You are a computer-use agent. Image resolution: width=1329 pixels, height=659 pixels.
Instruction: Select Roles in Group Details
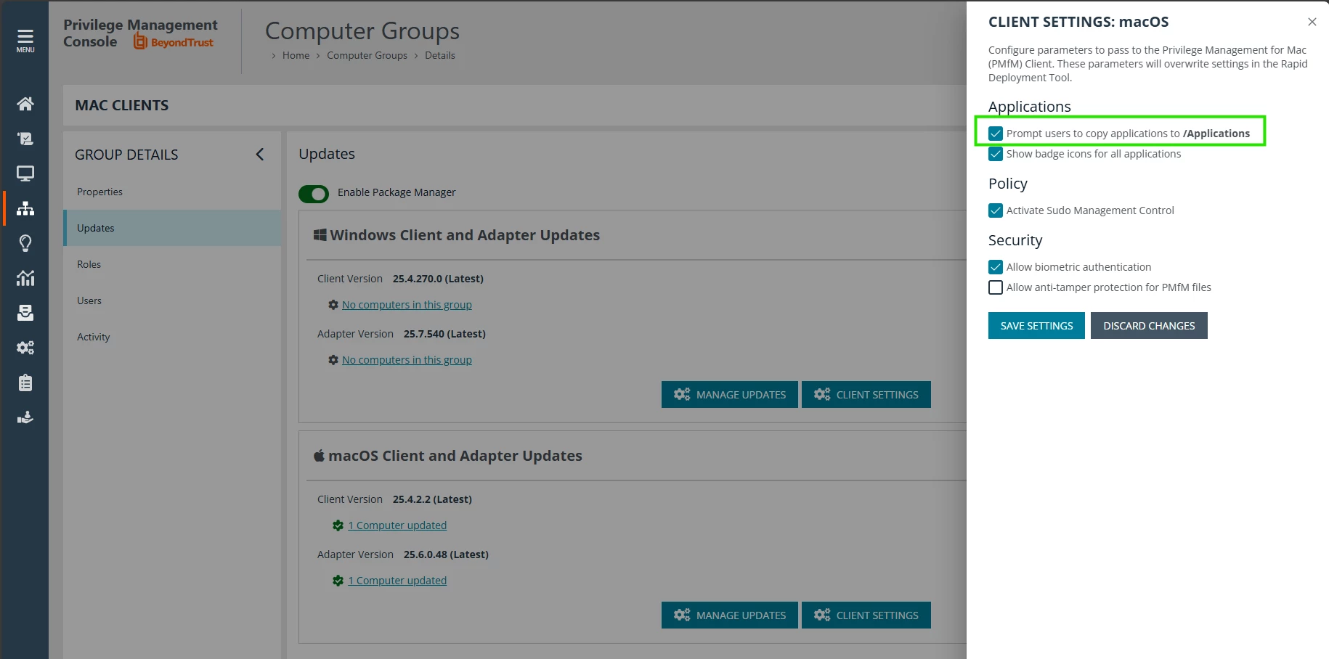(172, 264)
